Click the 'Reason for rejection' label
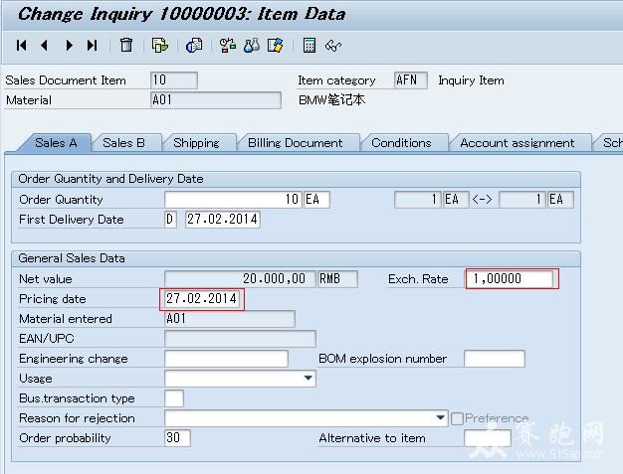Image resolution: width=623 pixels, height=474 pixels. (77, 418)
